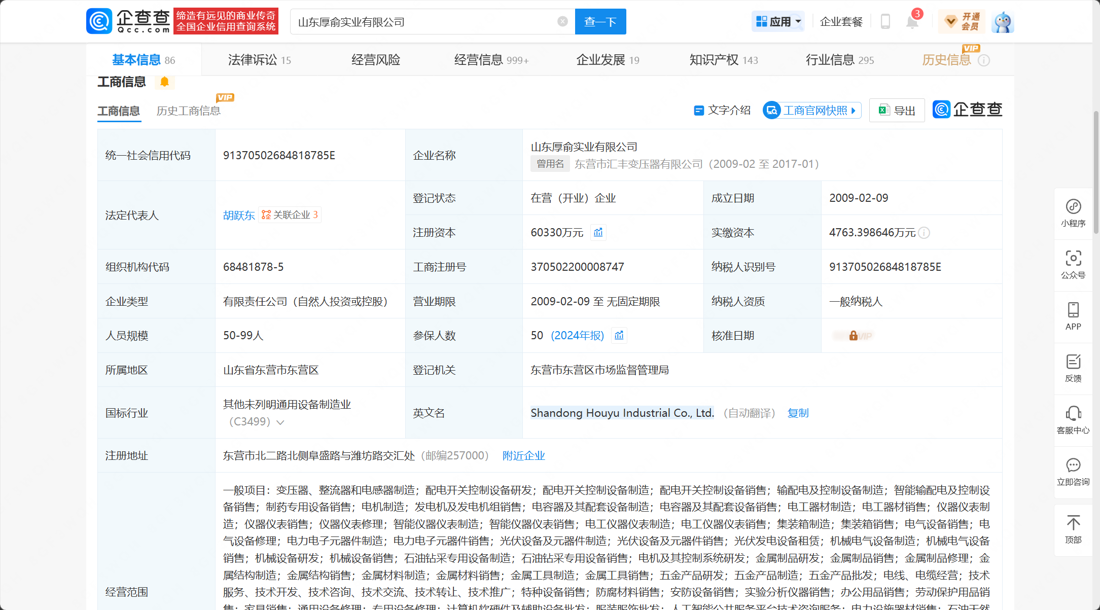The height and width of the screenshot is (610, 1100).
Task: Open insured headcount chart icon
Action: pyautogui.click(x=619, y=335)
